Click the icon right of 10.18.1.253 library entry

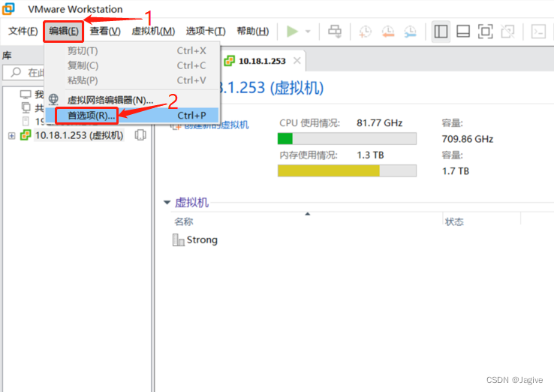point(140,135)
